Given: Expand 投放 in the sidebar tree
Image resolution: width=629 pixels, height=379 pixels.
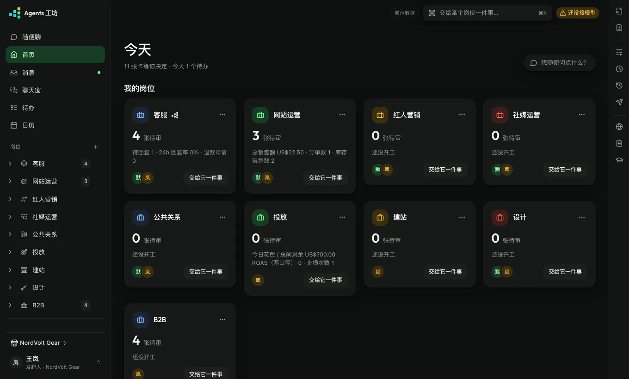Looking at the screenshot, I should (x=10, y=252).
